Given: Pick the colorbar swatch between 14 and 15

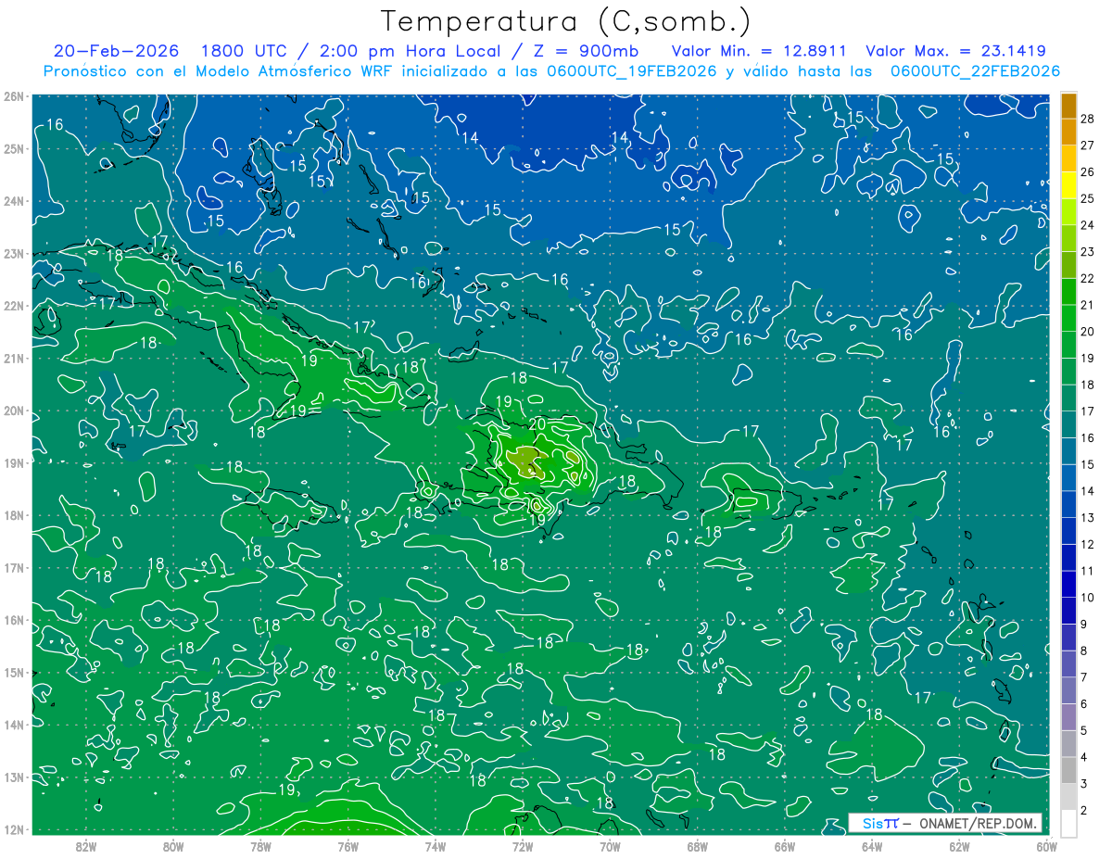Looking at the screenshot, I should [x=1068, y=478].
